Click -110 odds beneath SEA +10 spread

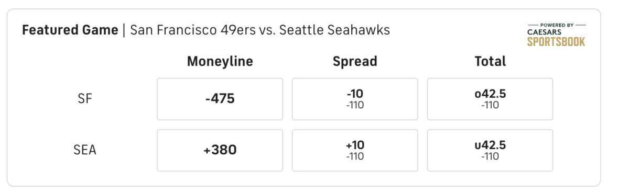pyautogui.click(x=355, y=156)
